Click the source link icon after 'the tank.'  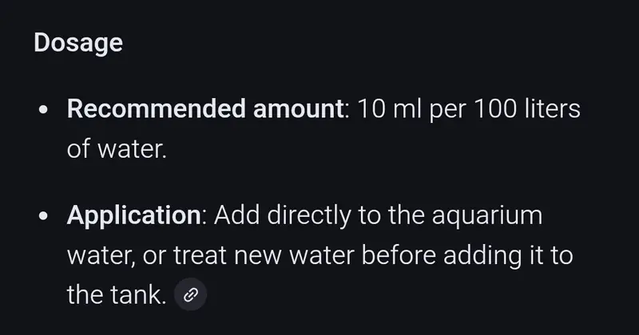tap(190, 296)
